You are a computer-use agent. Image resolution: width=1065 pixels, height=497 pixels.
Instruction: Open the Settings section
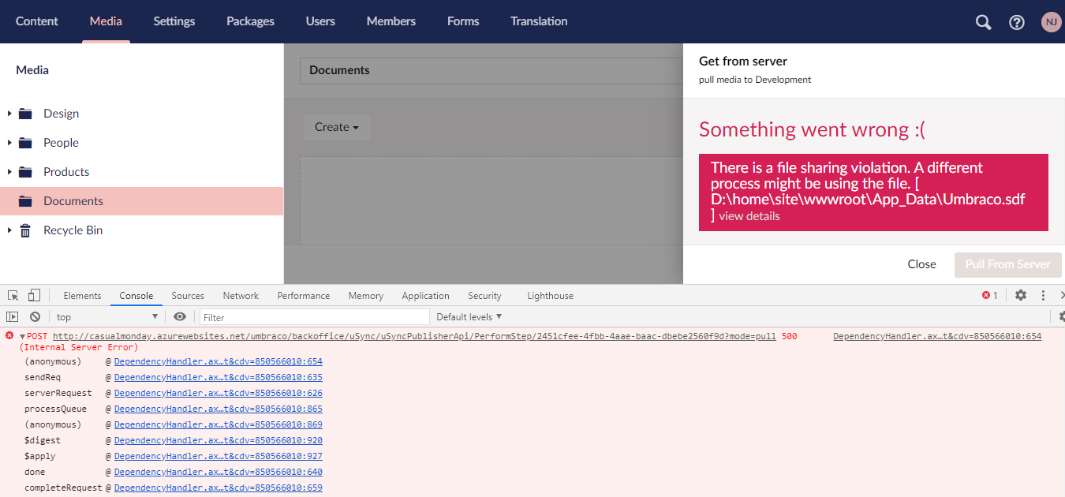tap(174, 21)
